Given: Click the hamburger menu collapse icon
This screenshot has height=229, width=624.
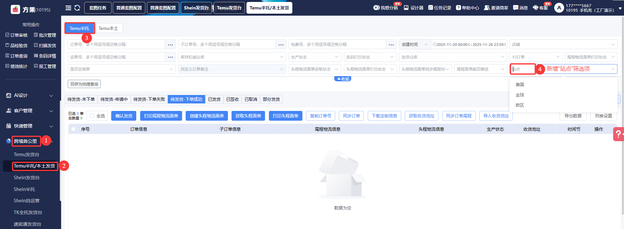Looking at the screenshot, I should point(68,8).
